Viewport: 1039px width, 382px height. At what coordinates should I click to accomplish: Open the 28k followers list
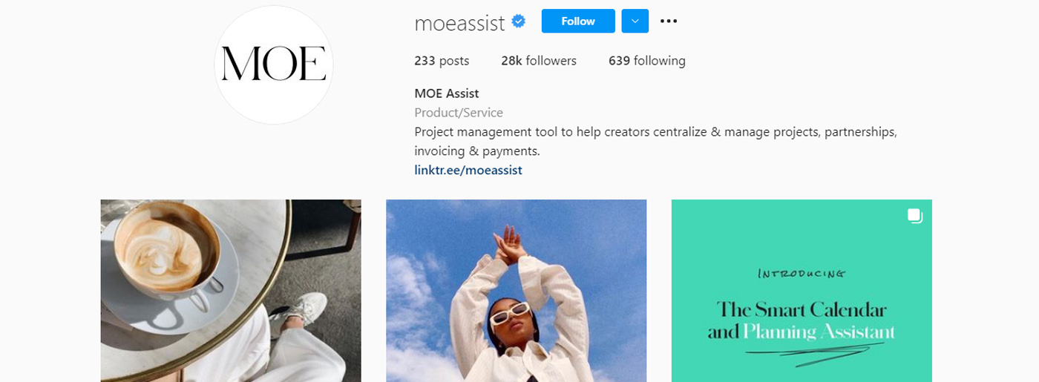[x=538, y=61]
